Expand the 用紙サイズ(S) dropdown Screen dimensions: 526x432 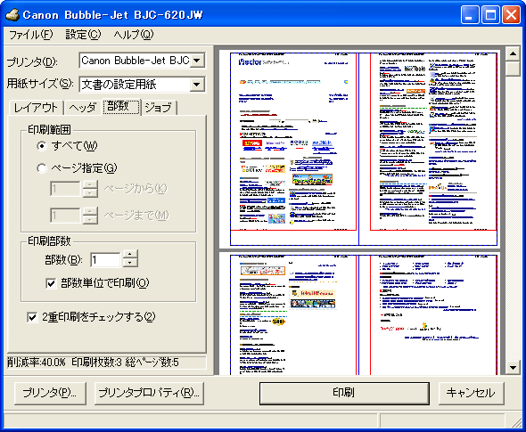pos(197,84)
